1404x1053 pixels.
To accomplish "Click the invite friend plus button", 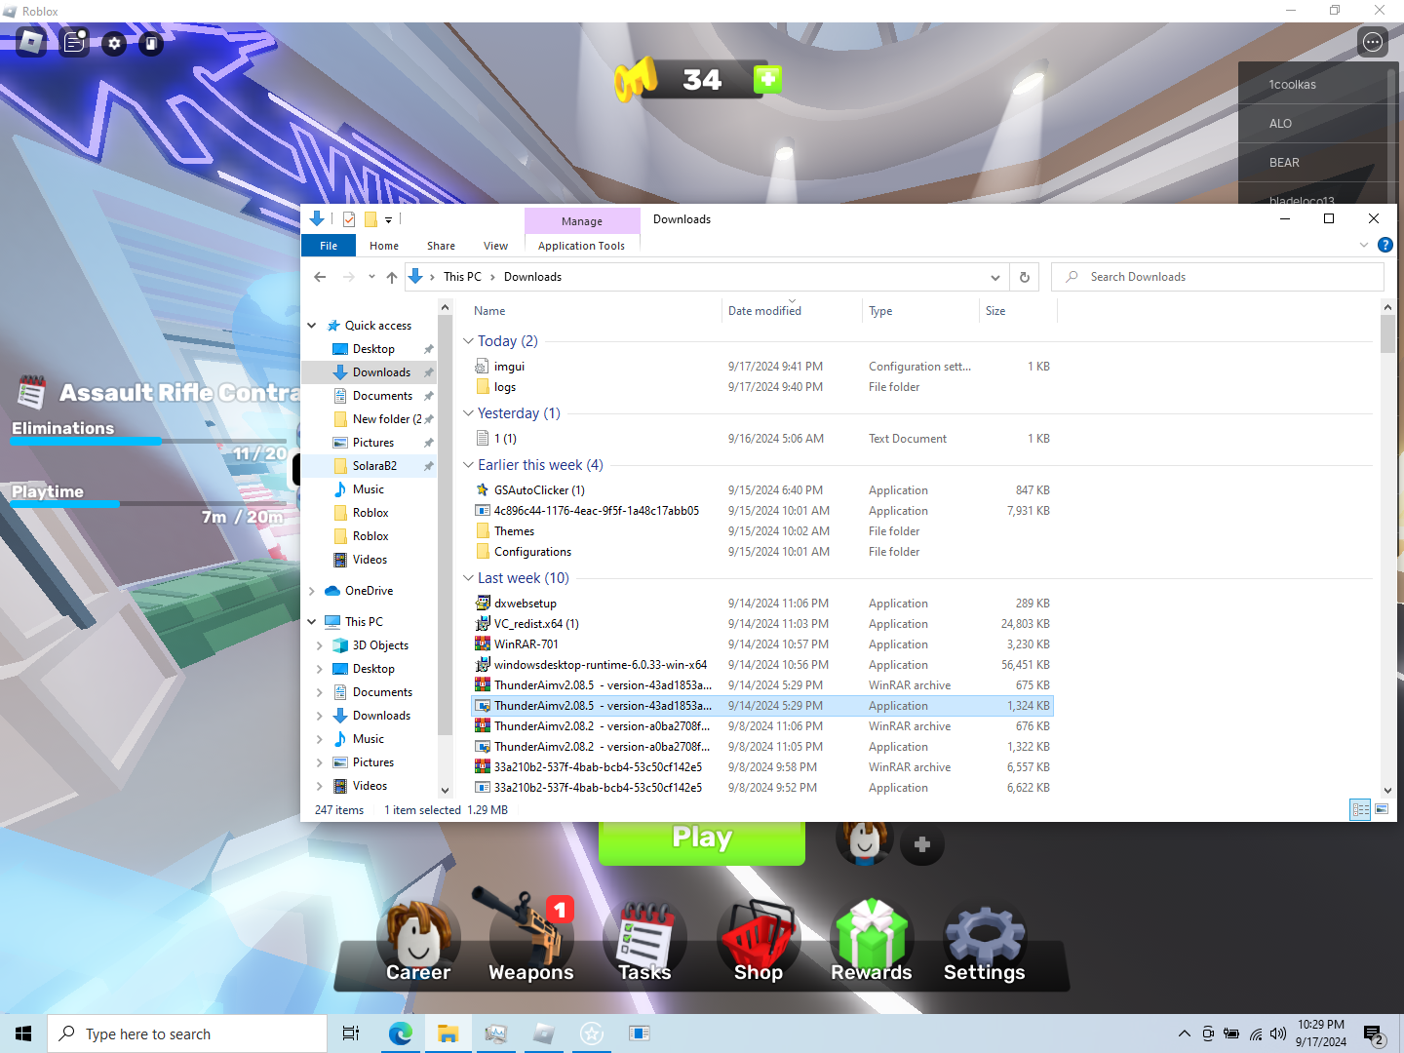I will (x=922, y=844).
